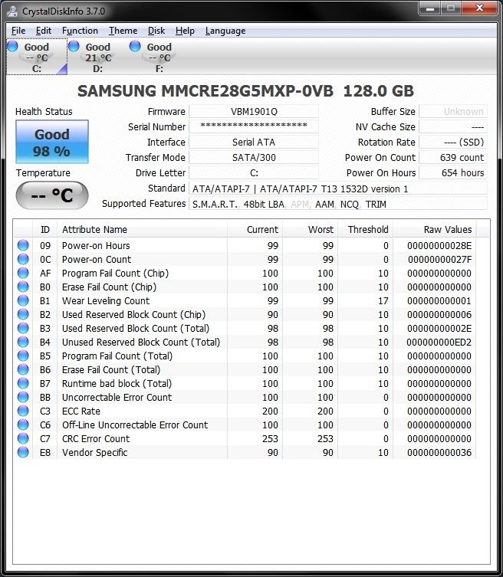The width and height of the screenshot is (503, 577).
Task: Open the Edit menu
Action: [x=44, y=31]
